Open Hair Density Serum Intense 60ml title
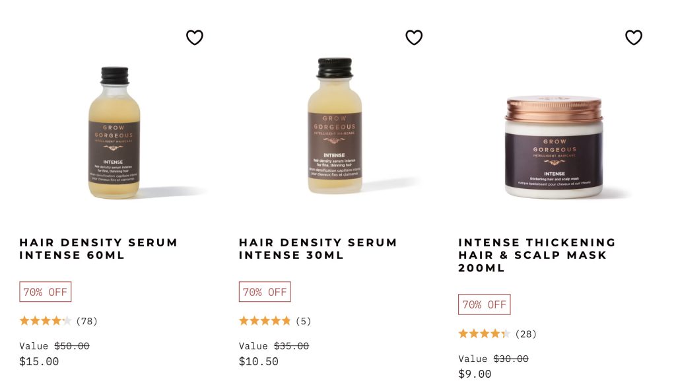This screenshot has width=676, height=391. (x=98, y=248)
